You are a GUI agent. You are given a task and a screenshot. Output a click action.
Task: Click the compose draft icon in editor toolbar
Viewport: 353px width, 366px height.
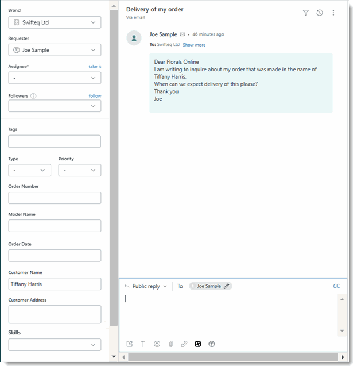[129, 344]
